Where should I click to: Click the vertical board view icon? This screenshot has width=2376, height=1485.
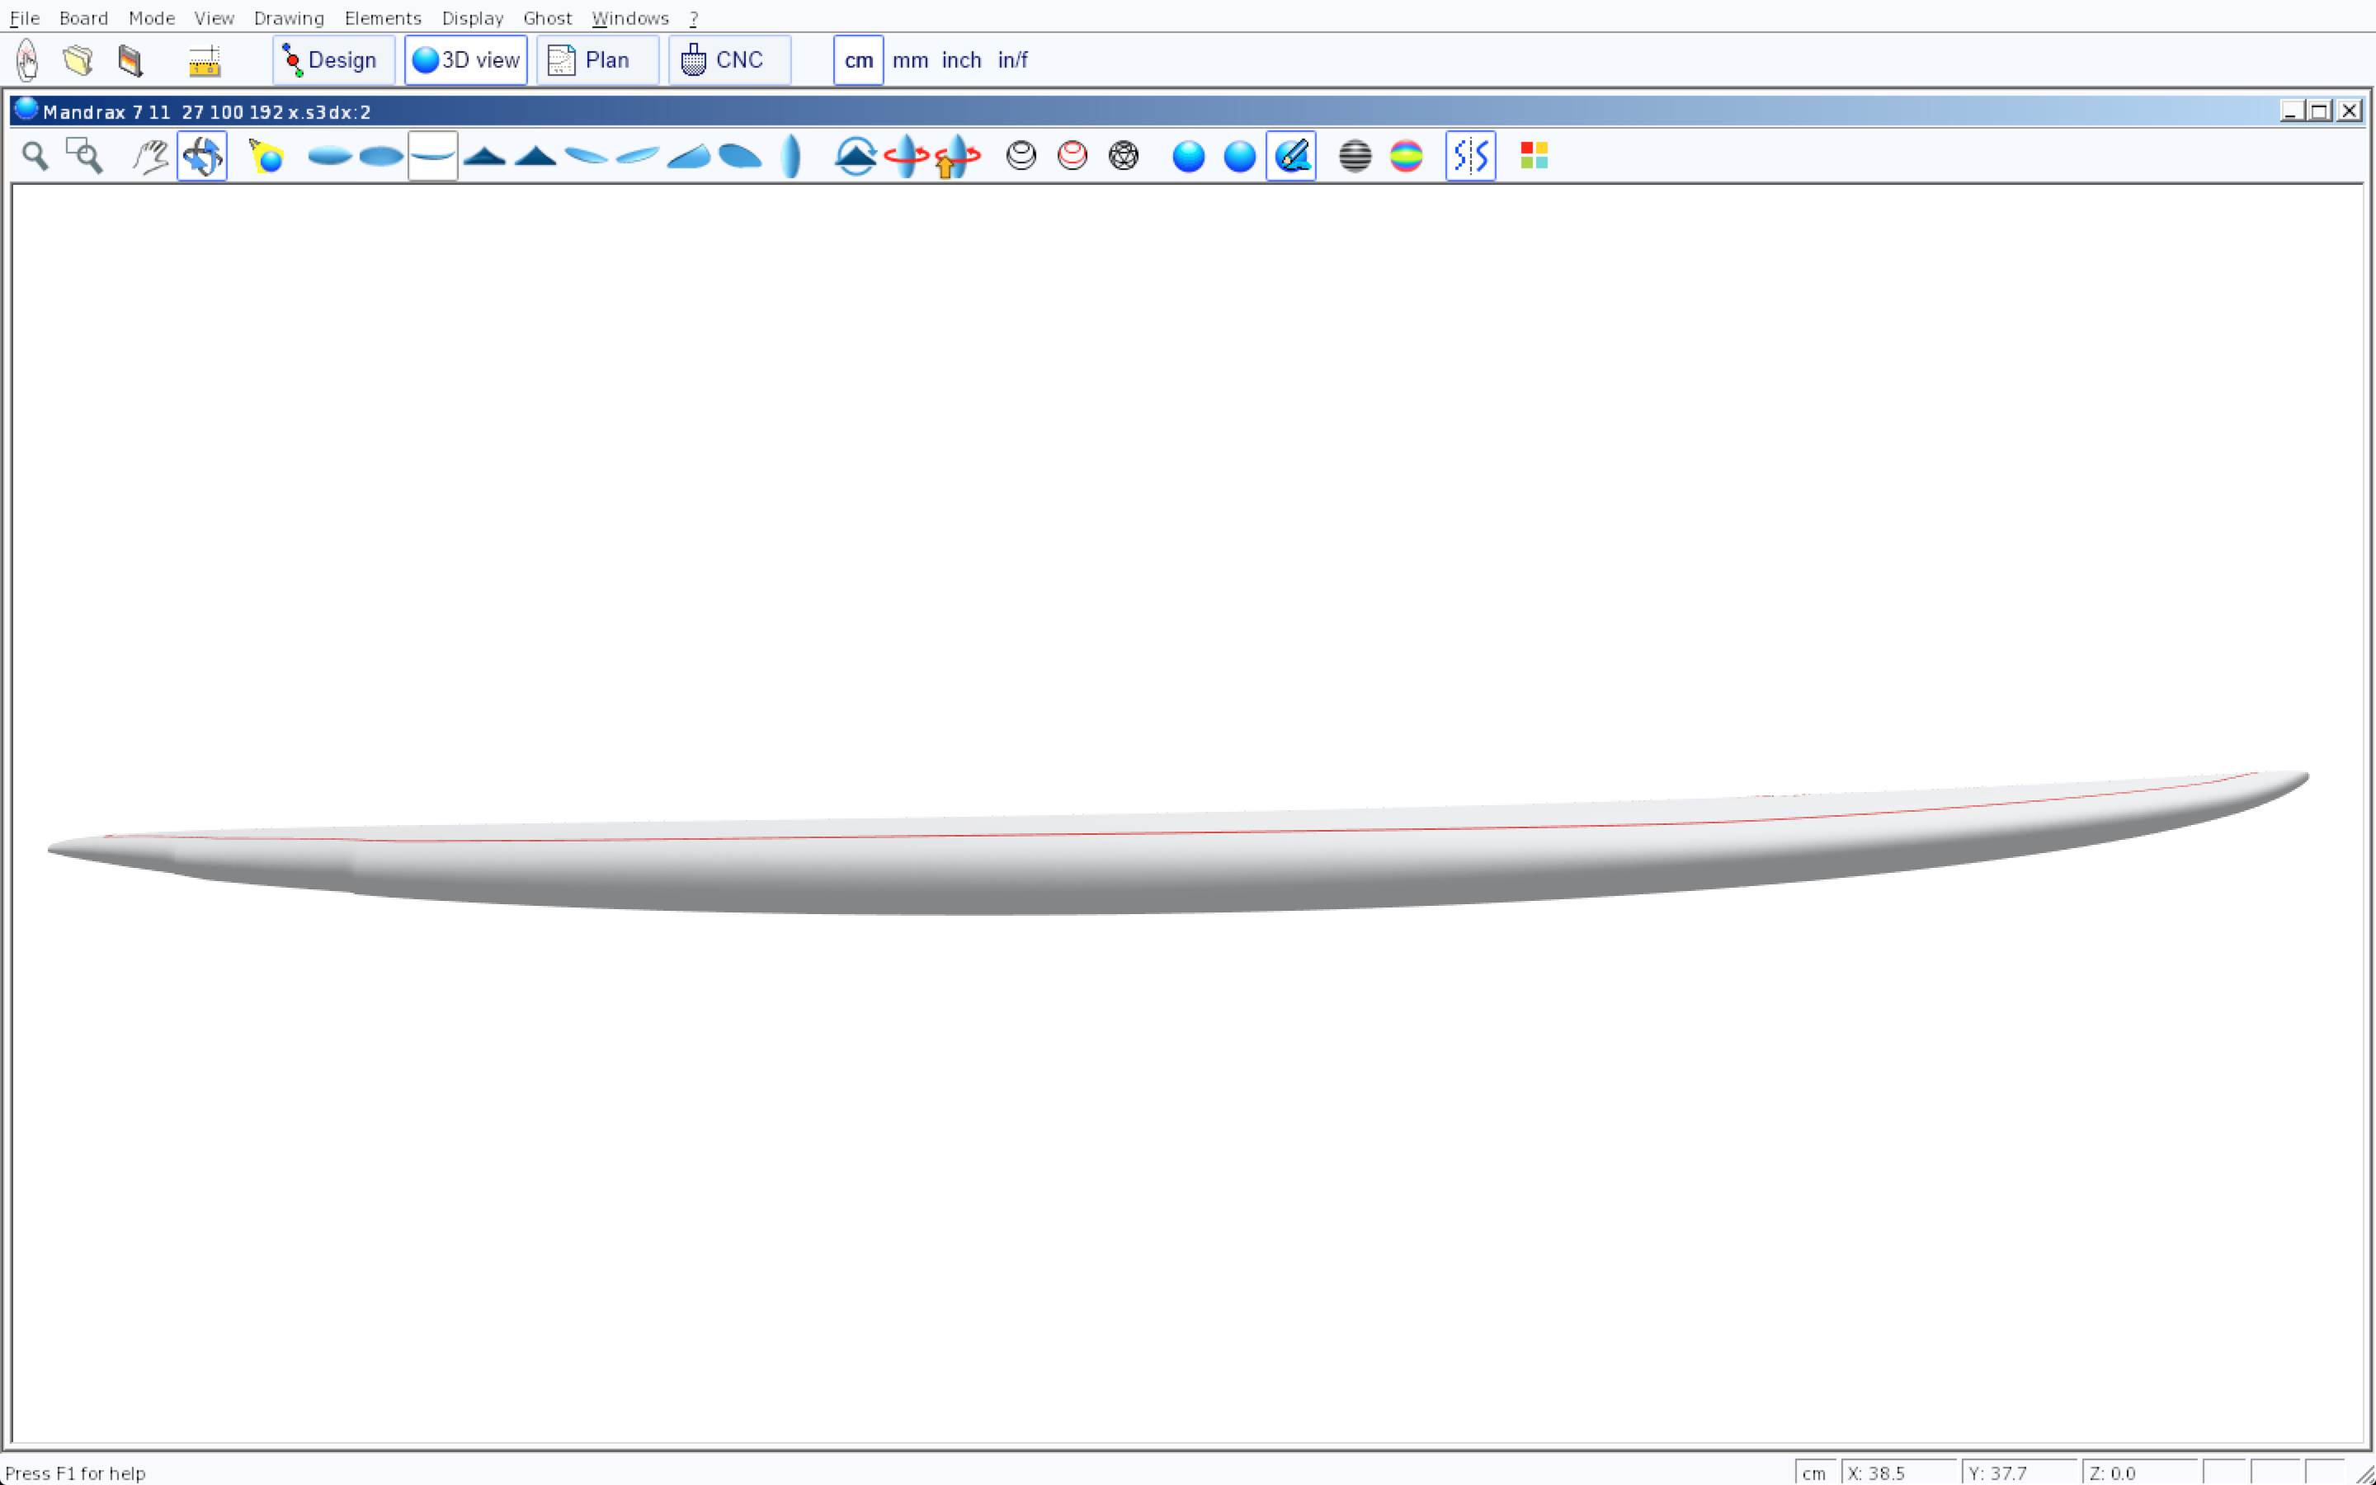(x=790, y=156)
